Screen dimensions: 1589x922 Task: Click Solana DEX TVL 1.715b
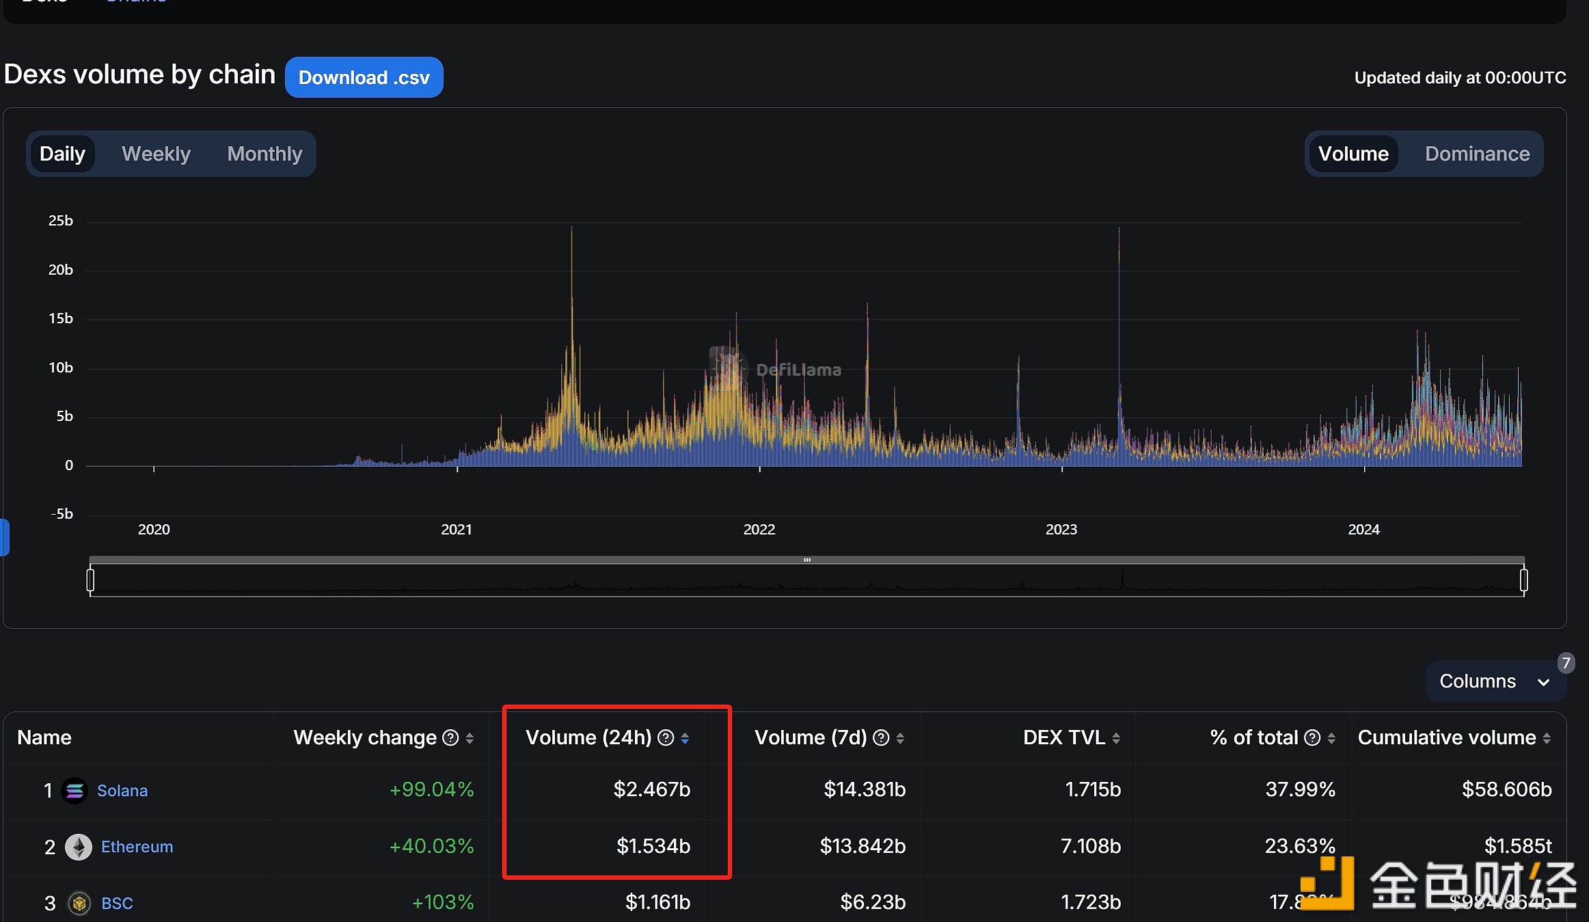[1093, 789]
